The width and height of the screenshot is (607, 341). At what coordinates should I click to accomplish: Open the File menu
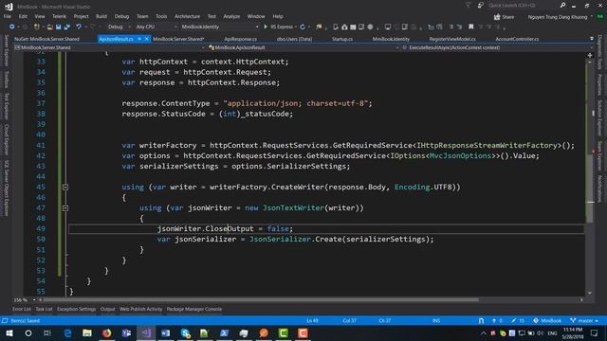(8, 16)
